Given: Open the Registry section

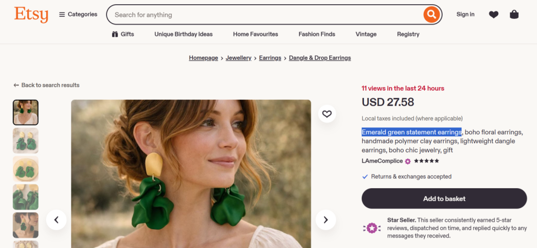Looking at the screenshot, I should [x=408, y=34].
